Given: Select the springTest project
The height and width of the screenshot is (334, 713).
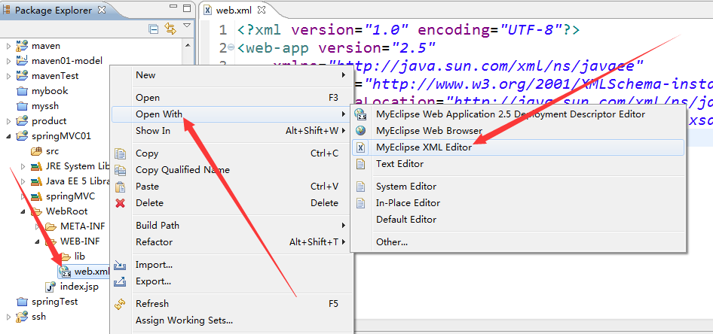Looking at the screenshot, I should [47, 302].
